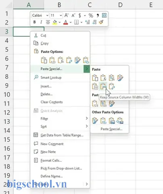Image resolution: width=163 pixels, height=194 pixels.
Task: Choose Define Name... from context menu
Action: click(x=60, y=176)
